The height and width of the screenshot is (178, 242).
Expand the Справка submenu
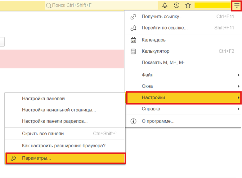[x=183, y=109]
